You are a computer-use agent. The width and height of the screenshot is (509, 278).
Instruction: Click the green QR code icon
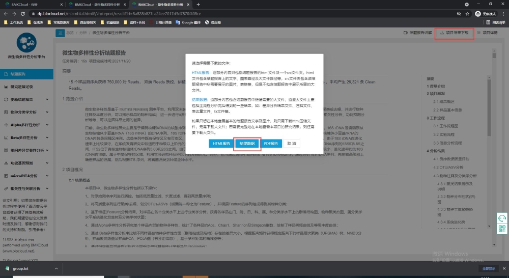[501, 229]
